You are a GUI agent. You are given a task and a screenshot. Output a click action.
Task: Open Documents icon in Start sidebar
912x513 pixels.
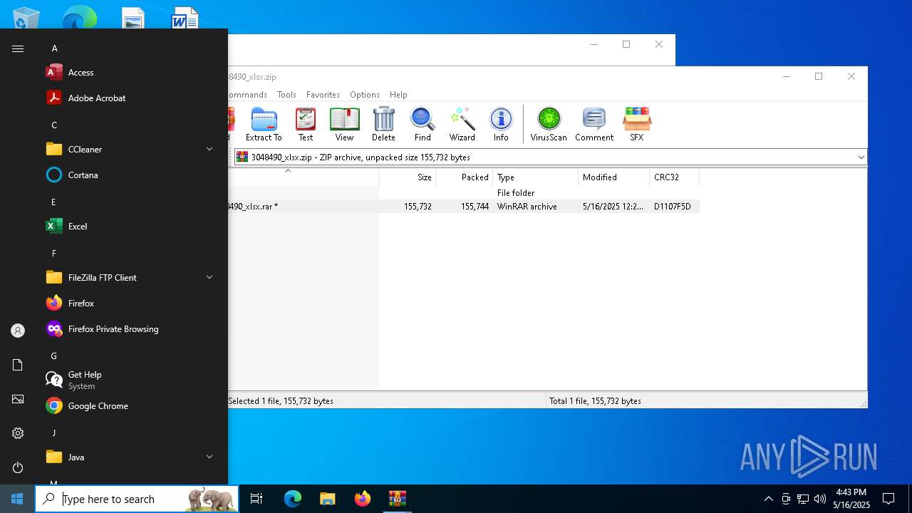click(18, 365)
